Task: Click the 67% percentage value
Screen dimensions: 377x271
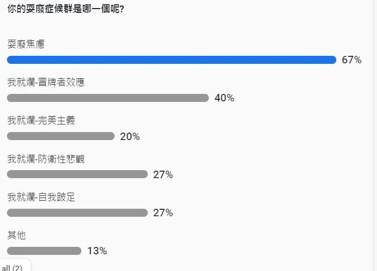Action: click(x=352, y=60)
